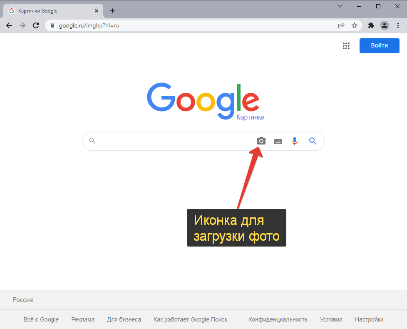Open the Chrome profile avatar
The image size is (407, 329).
[x=385, y=25]
